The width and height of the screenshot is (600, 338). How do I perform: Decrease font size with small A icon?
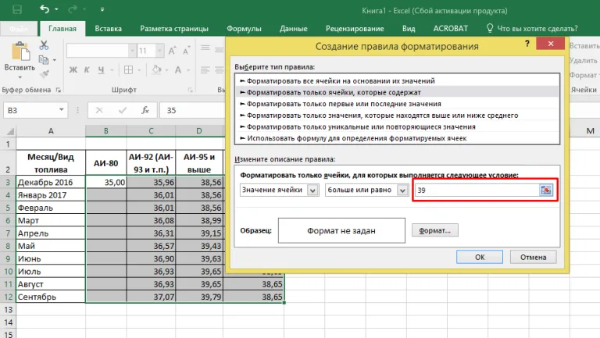coord(187,51)
